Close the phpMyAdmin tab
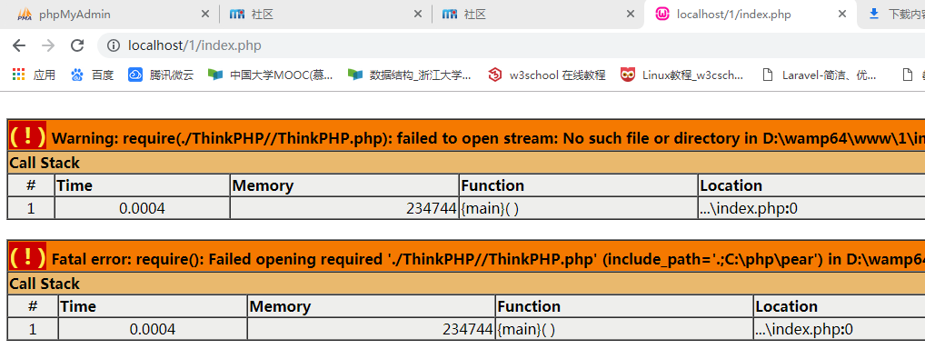 pyautogui.click(x=204, y=15)
